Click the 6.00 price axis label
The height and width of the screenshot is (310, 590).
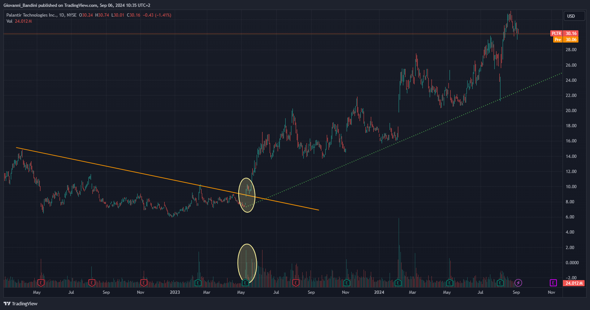[x=570, y=217]
